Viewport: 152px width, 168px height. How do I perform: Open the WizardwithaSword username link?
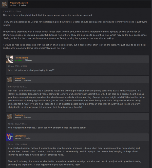click(x=18, y=3)
